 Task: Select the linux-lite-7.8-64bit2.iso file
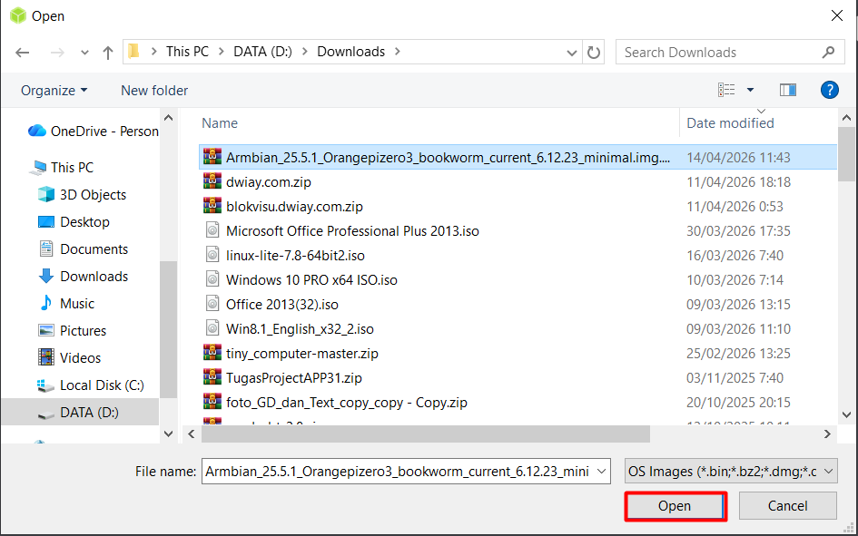coord(295,256)
